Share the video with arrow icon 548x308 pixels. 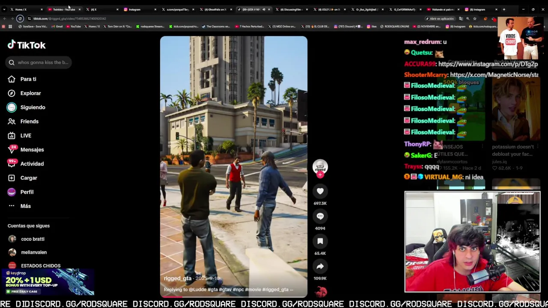(320, 266)
